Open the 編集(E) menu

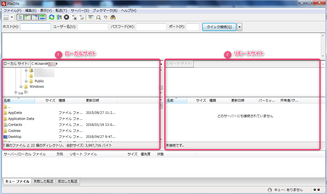pos(31,10)
